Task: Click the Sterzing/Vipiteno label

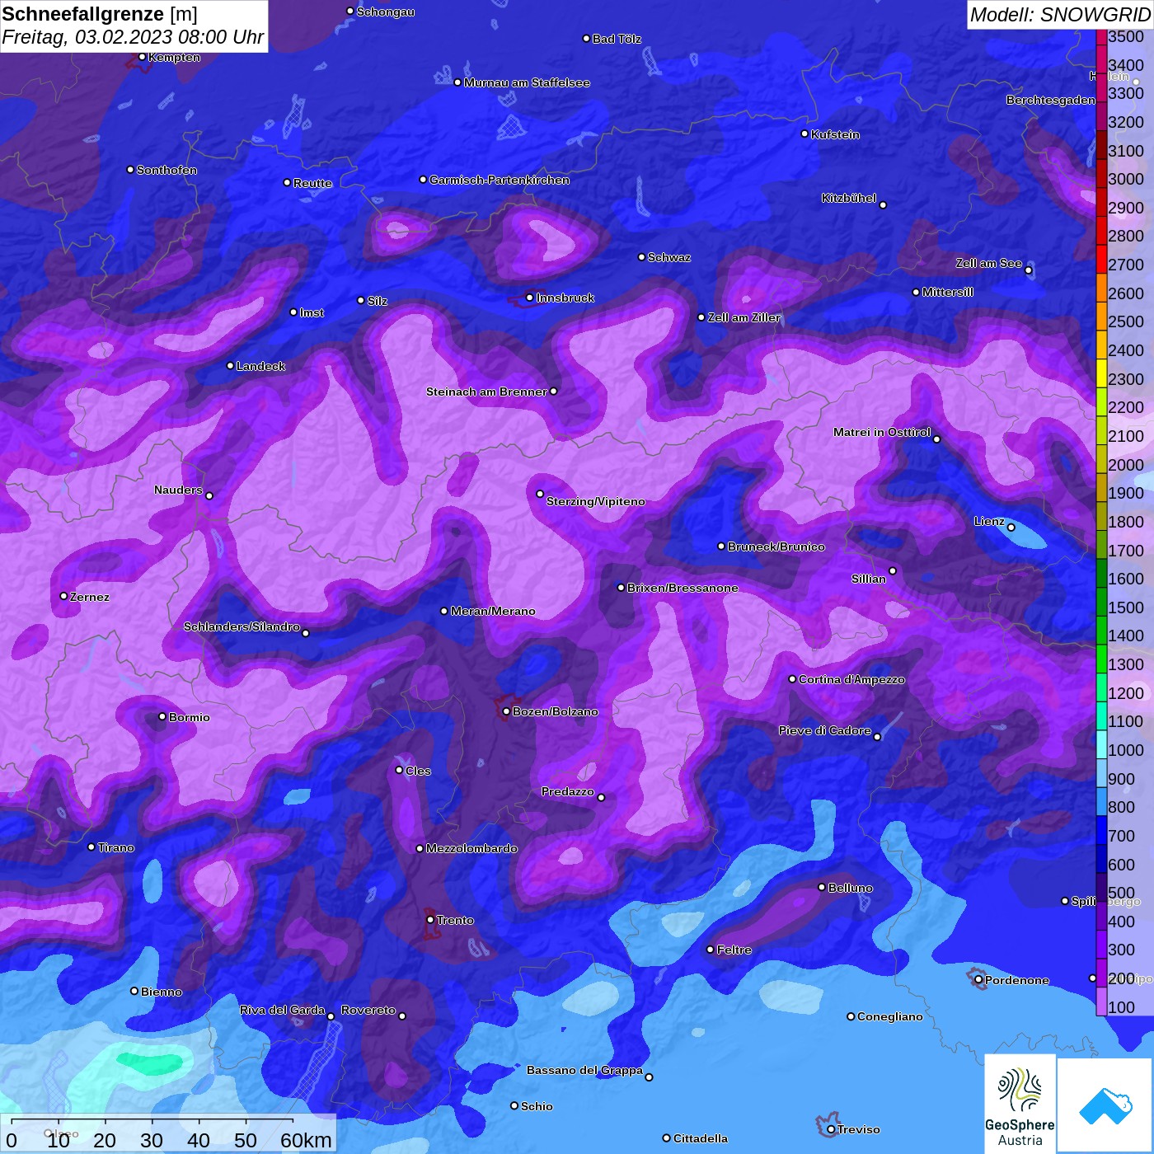Action: (x=596, y=501)
